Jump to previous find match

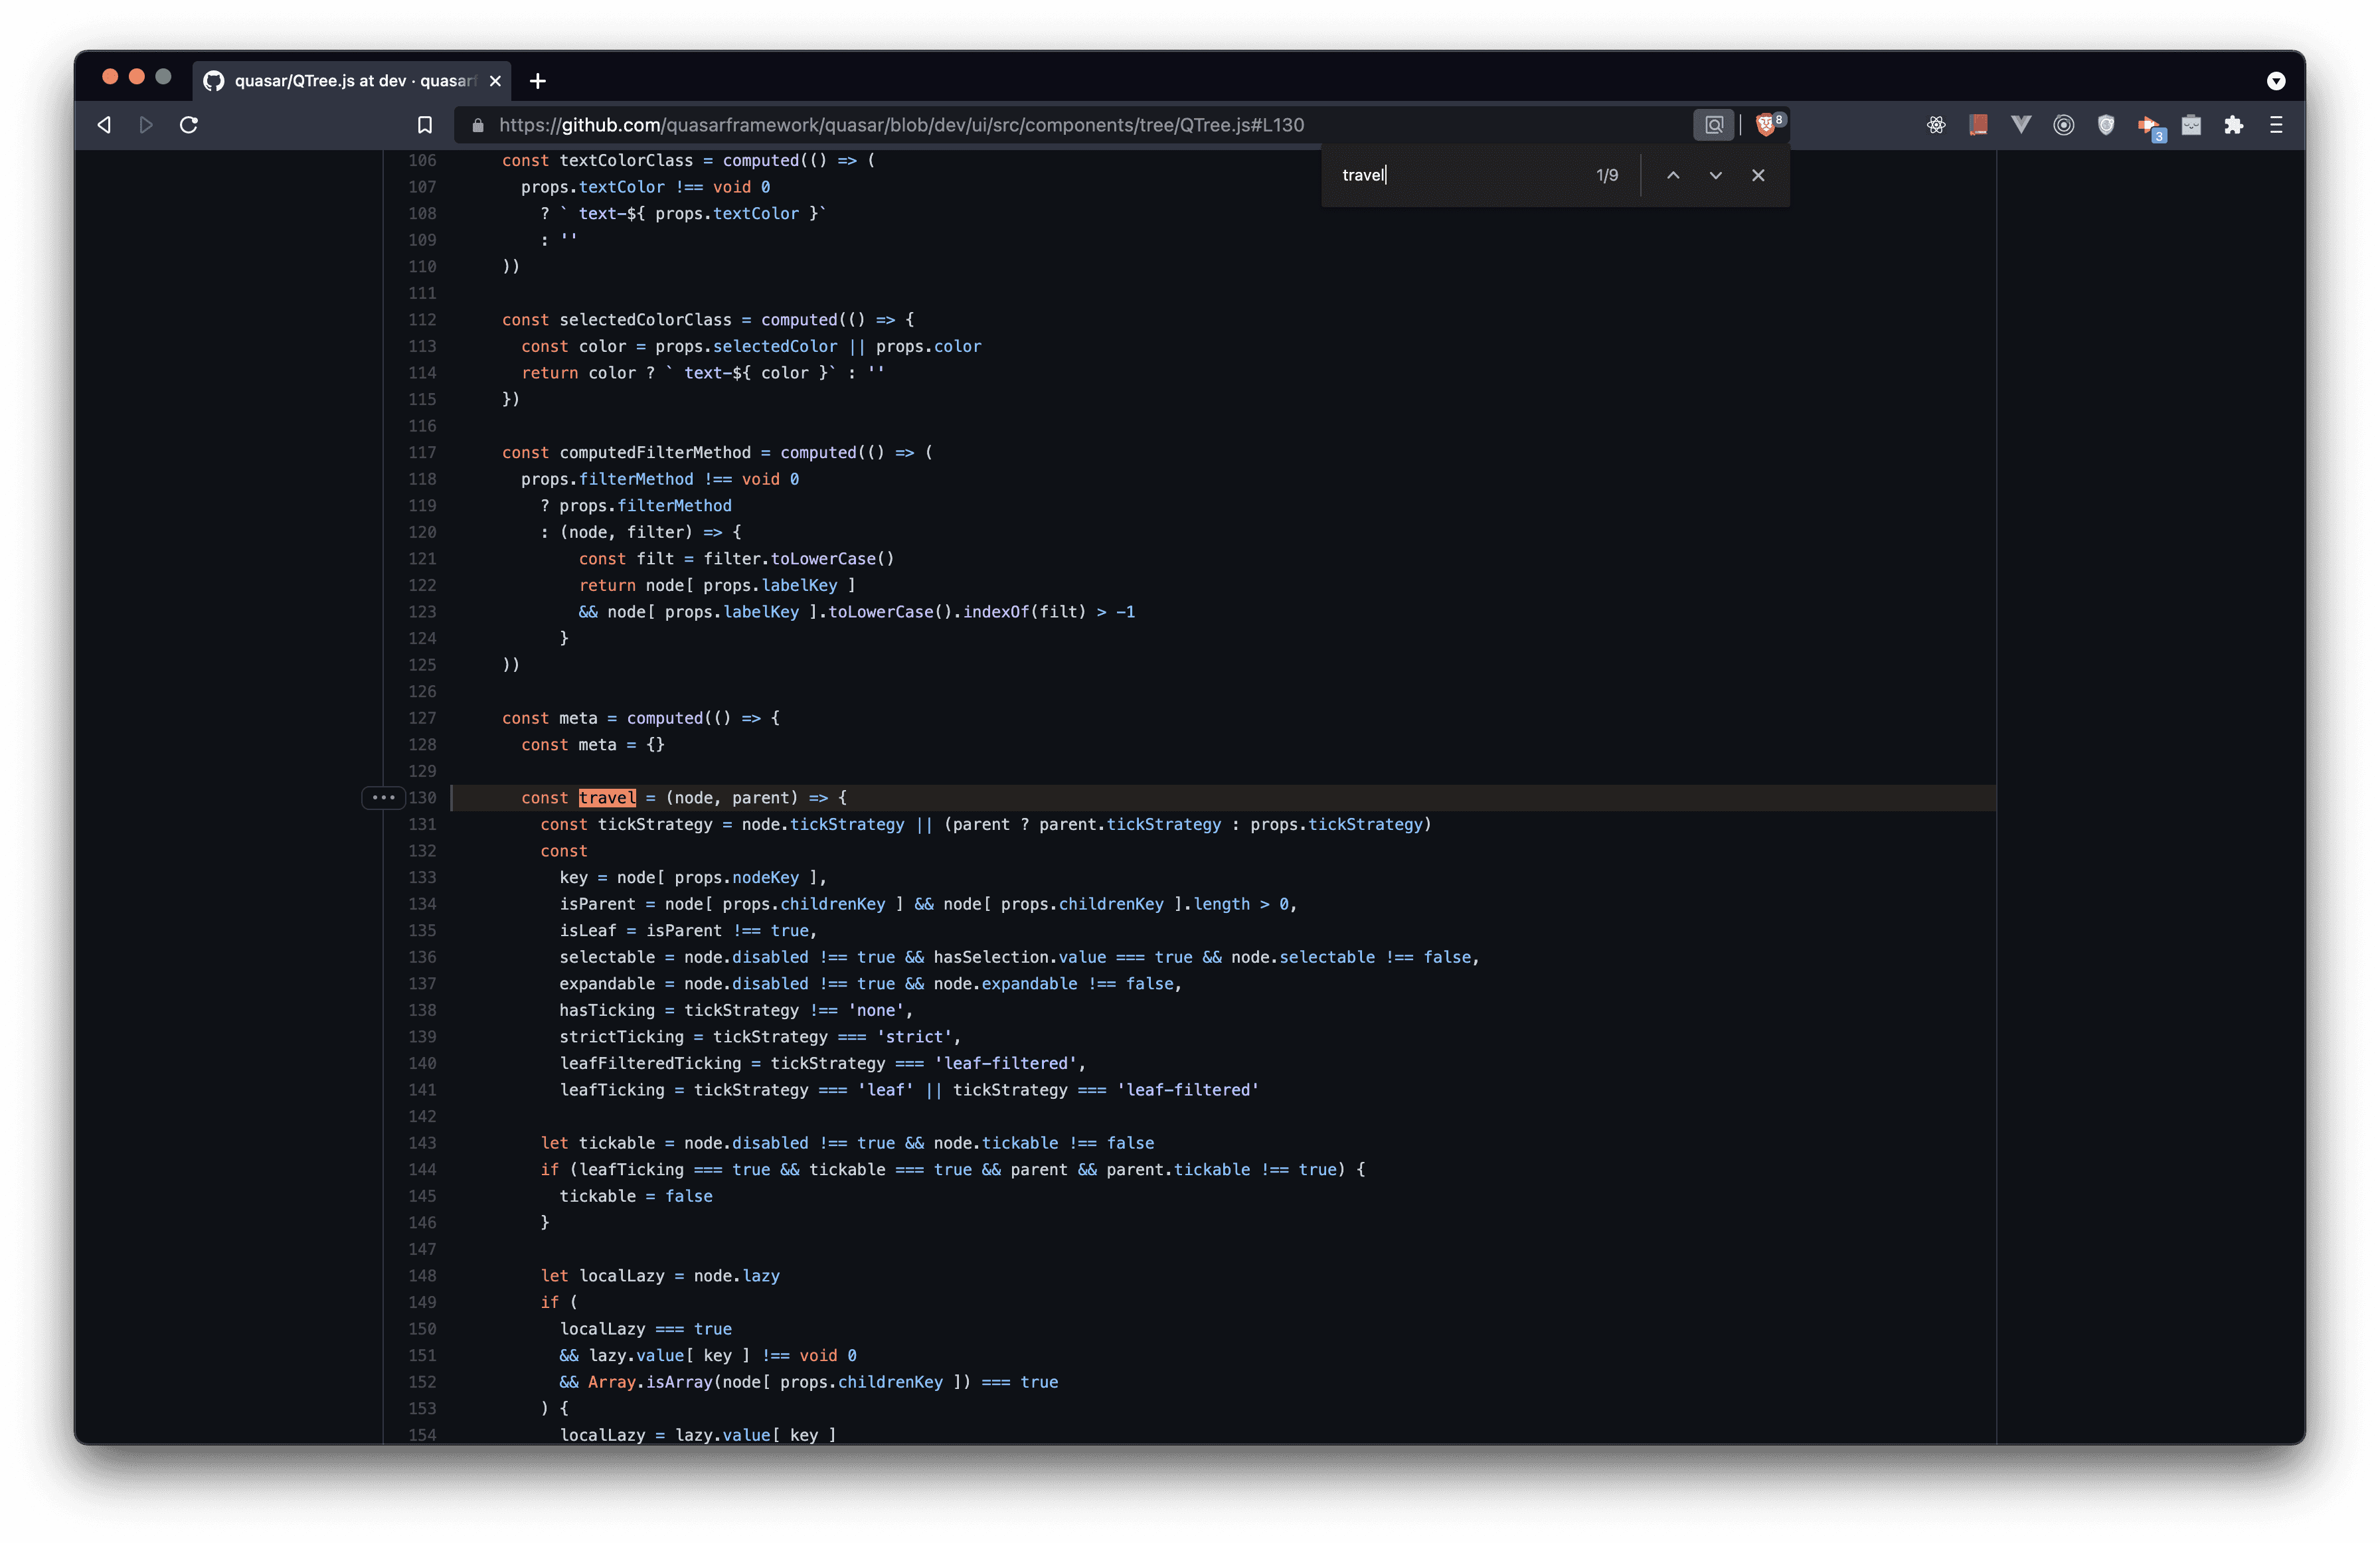(x=1673, y=175)
